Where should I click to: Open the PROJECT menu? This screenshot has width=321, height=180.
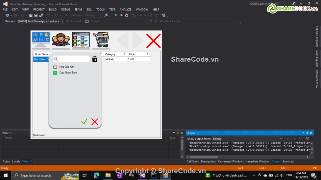pyautogui.click(x=39, y=9)
